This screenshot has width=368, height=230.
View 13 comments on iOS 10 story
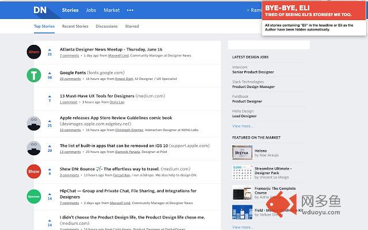tap(70, 152)
